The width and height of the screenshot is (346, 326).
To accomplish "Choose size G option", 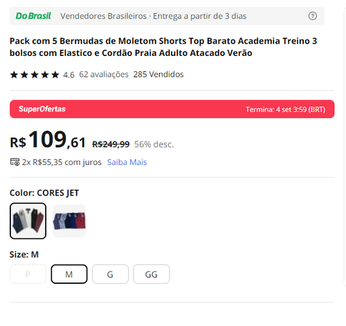I will [110, 274].
